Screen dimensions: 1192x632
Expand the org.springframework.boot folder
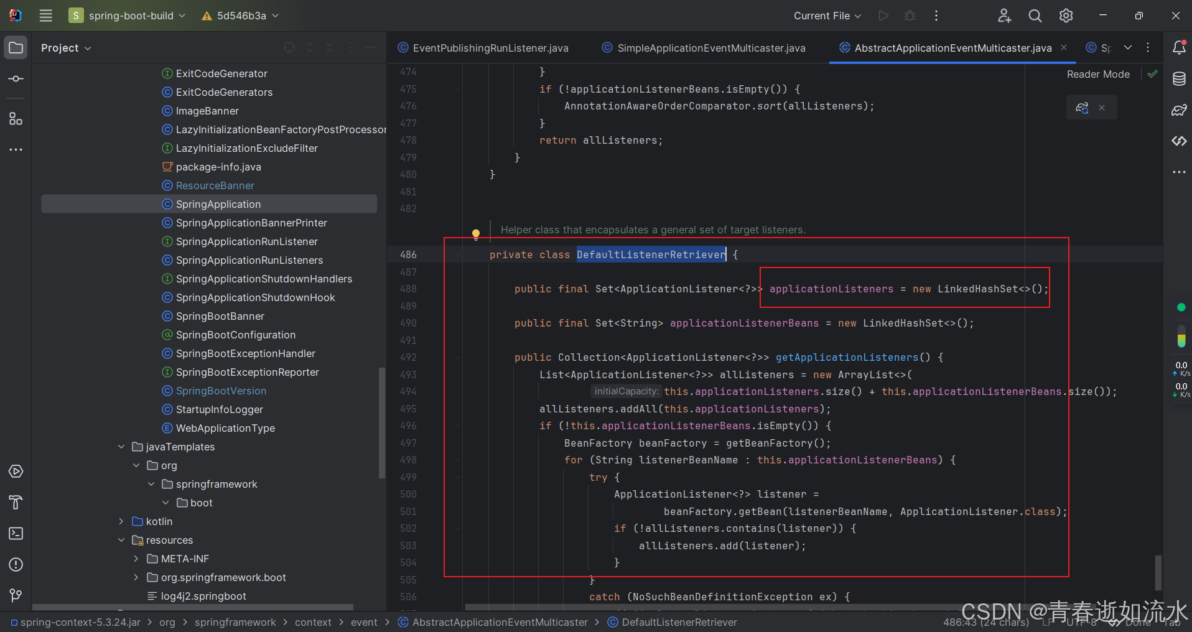(x=136, y=577)
